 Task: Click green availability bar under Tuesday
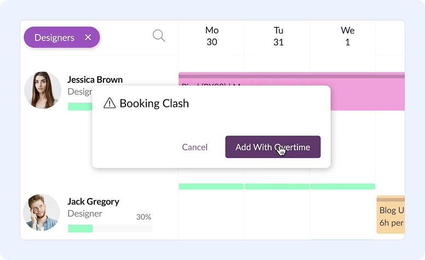(277, 186)
